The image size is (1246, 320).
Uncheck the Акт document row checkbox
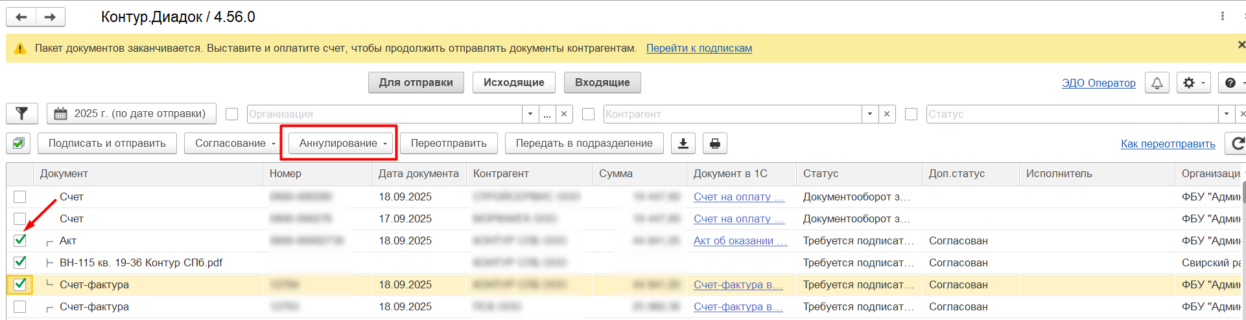[x=20, y=240]
